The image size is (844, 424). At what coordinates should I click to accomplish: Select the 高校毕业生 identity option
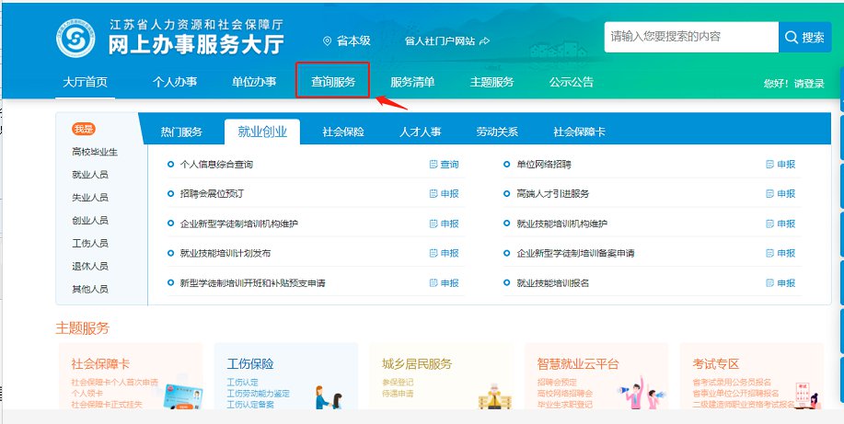click(95, 152)
